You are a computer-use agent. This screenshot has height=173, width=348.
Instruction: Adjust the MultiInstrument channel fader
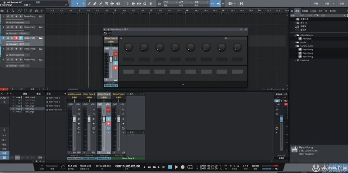pyautogui.click(x=74, y=119)
